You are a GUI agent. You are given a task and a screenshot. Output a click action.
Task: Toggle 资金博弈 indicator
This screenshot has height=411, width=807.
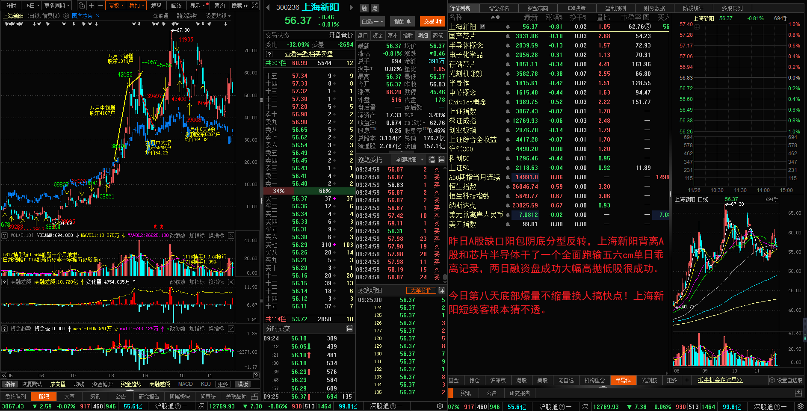[x=102, y=384]
